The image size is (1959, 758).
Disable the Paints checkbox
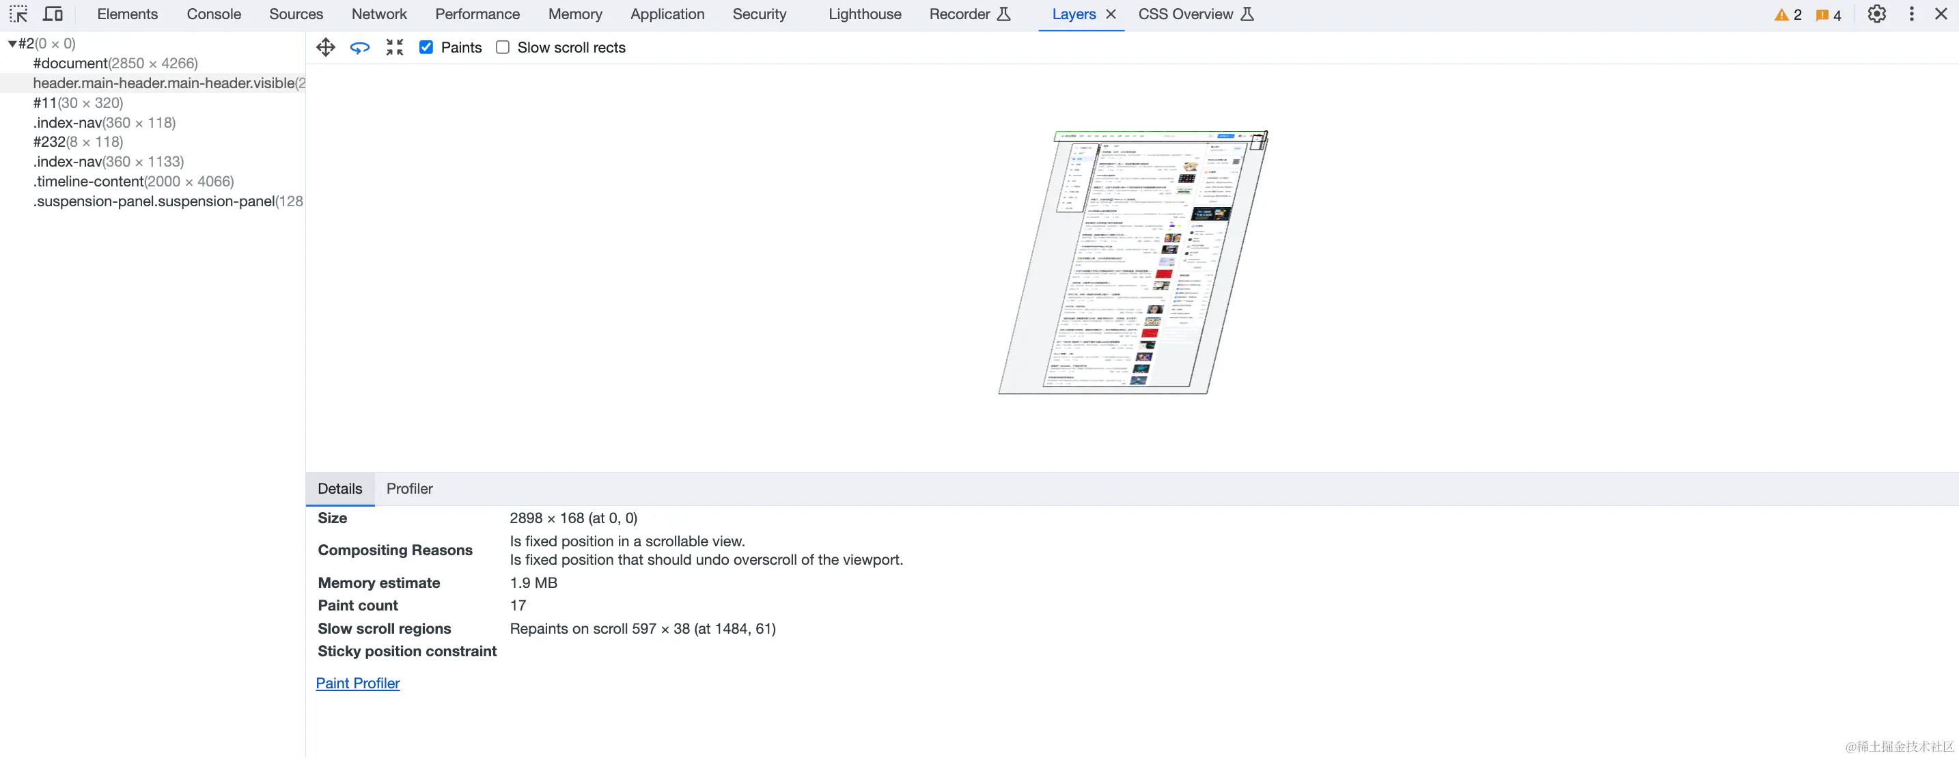[x=426, y=47]
